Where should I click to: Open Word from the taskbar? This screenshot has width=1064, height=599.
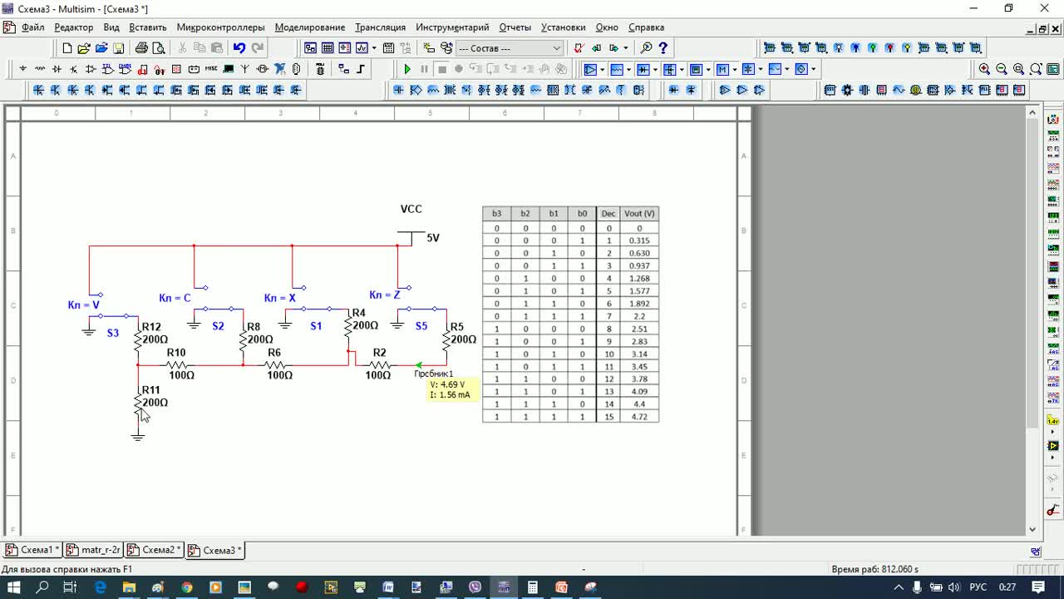pos(388,587)
